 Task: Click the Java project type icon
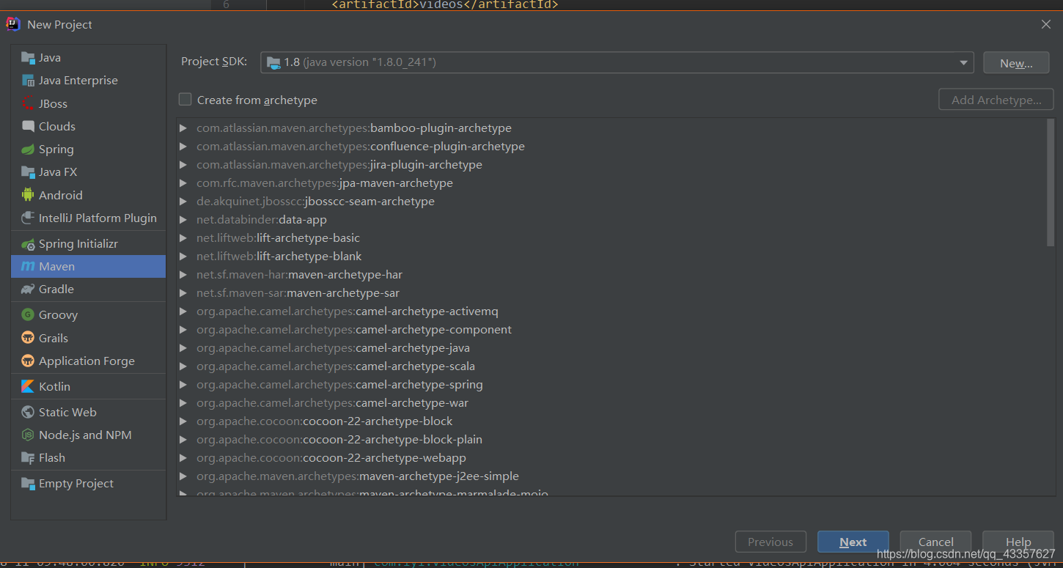pos(28,58)
